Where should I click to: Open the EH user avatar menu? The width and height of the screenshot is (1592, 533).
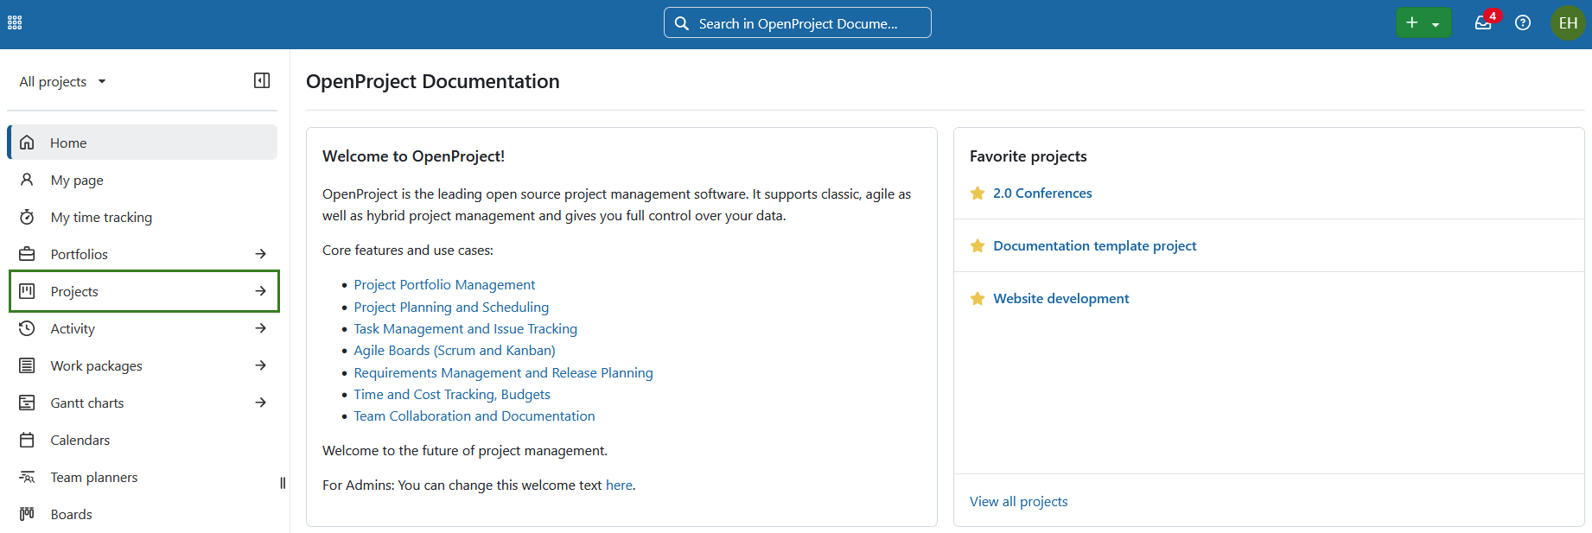point(1568,23)
